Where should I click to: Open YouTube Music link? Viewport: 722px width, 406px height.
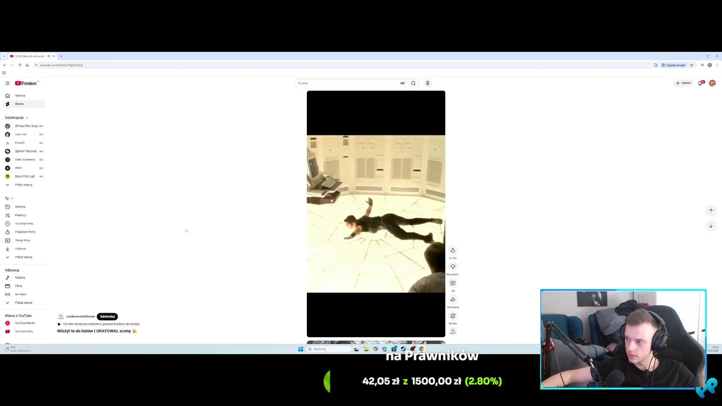click(x=23, y=323)
